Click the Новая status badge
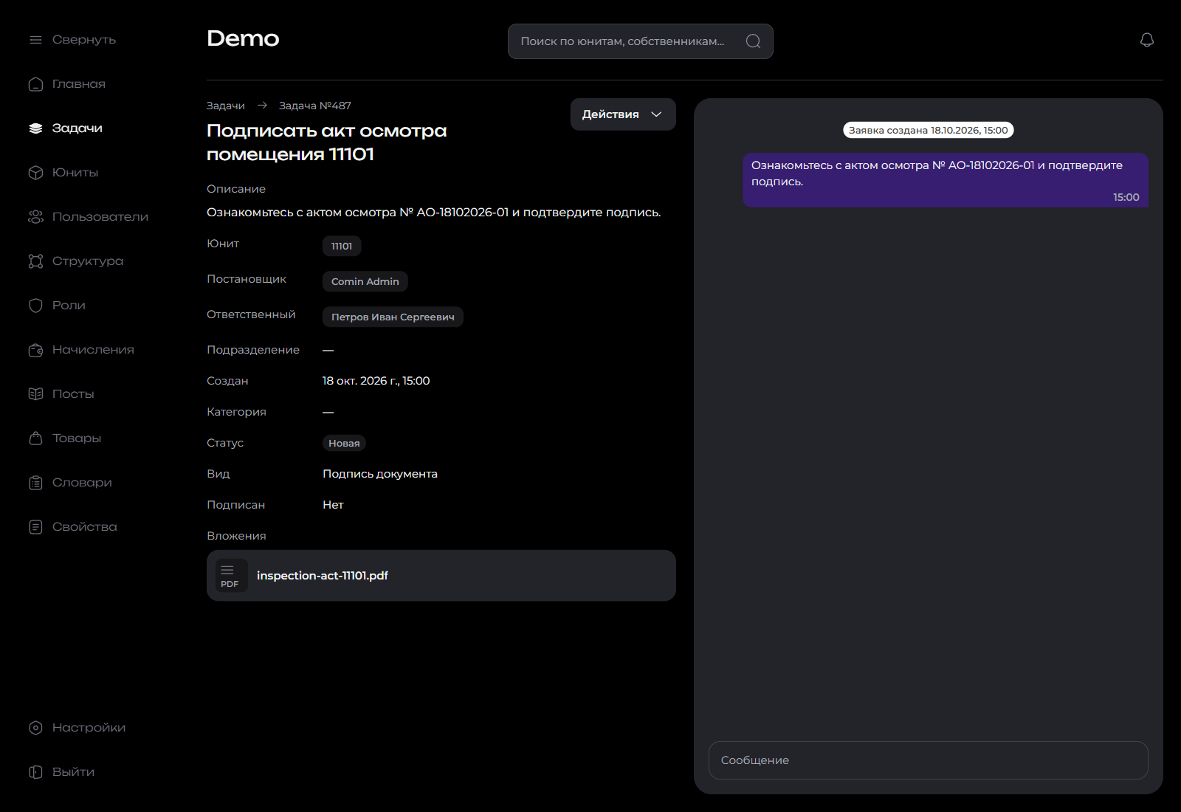The width and height of the screenshot is (1181, 812). (x=344, y=443)
